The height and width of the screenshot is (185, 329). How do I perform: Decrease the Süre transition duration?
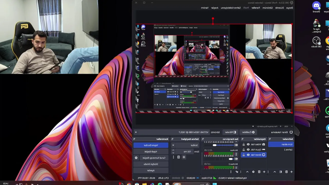(x=173, y=153)
